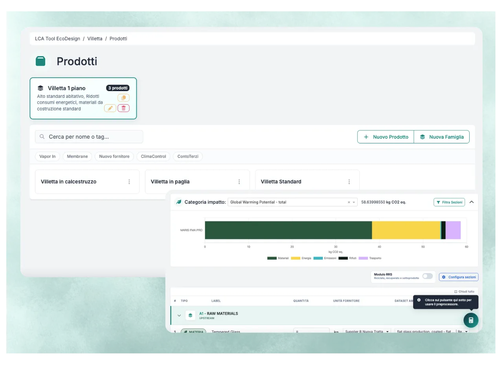Collapse the impact category chart panel
Viewport: 503px width, 370px height.
[472, 202]
